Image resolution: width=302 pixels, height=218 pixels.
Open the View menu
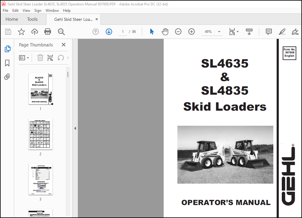pyautogui.click(x=26, y=10)
